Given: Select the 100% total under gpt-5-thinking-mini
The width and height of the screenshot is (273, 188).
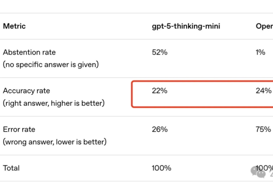Looking at the screenshot, I should coord(161,168).
